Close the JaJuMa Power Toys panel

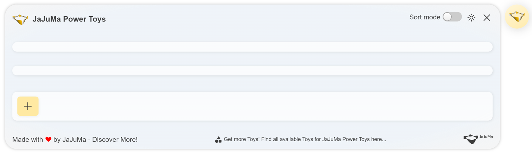tap(487, 18)
